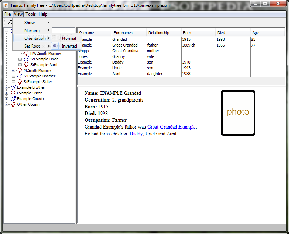
Task: Maximize the Taurus FamilyTree window
Action: [265, 4]
